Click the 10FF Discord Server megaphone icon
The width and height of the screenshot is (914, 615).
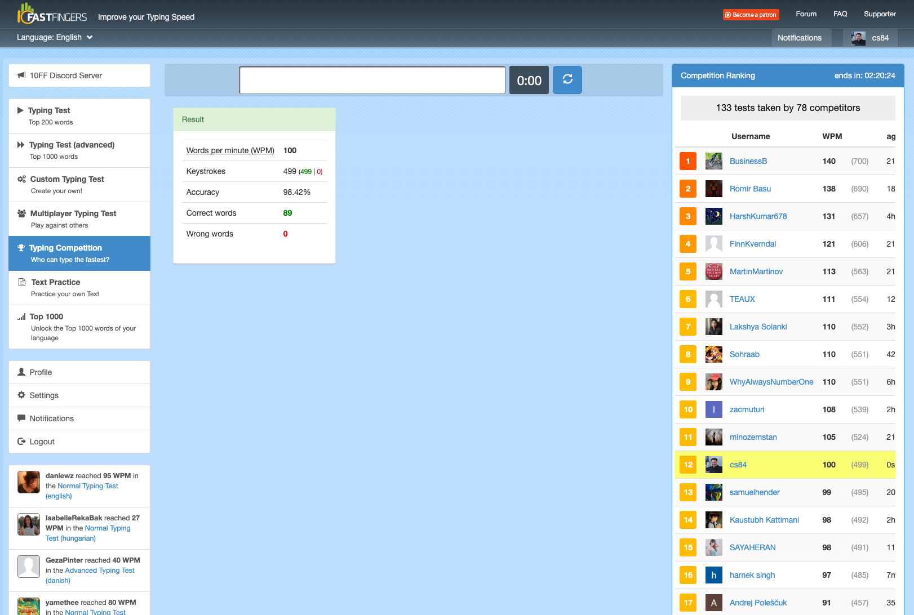point(21,75)
